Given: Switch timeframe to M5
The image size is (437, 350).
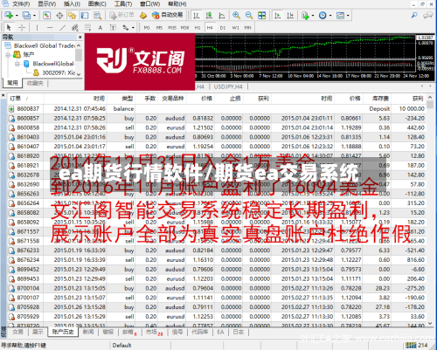Looking at the screenshot, I should (x=159, y=28).
